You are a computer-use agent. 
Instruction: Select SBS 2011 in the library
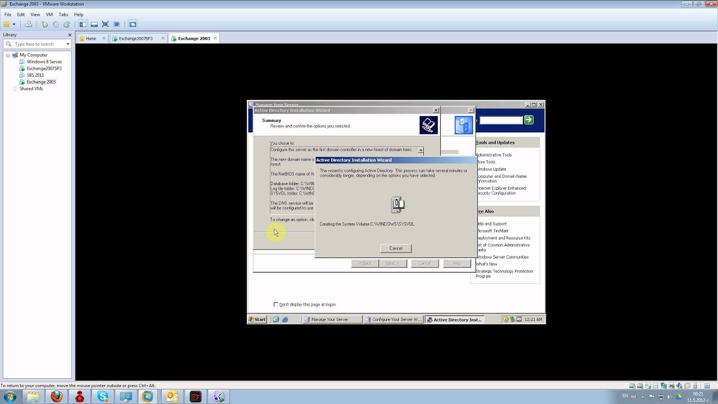(x=35, y=75)
